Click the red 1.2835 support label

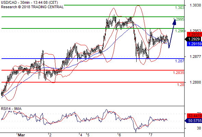(179, 73)
